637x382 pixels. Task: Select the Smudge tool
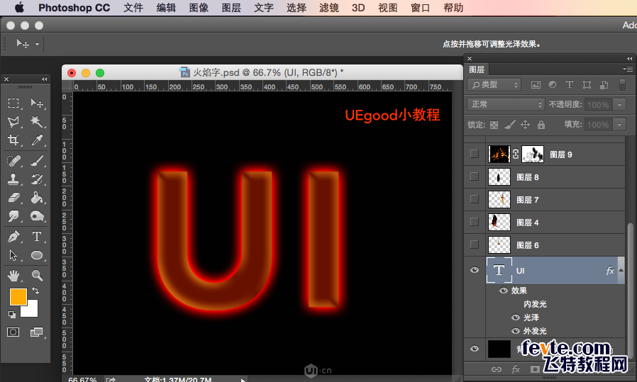click(x=13, y=216)
